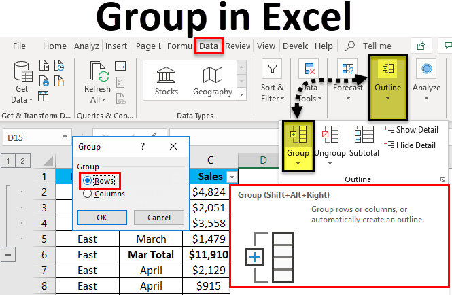Click Cancel in the Group dialog
The image size is (452, 295).
pyautogui.click(x=159, y=218)
